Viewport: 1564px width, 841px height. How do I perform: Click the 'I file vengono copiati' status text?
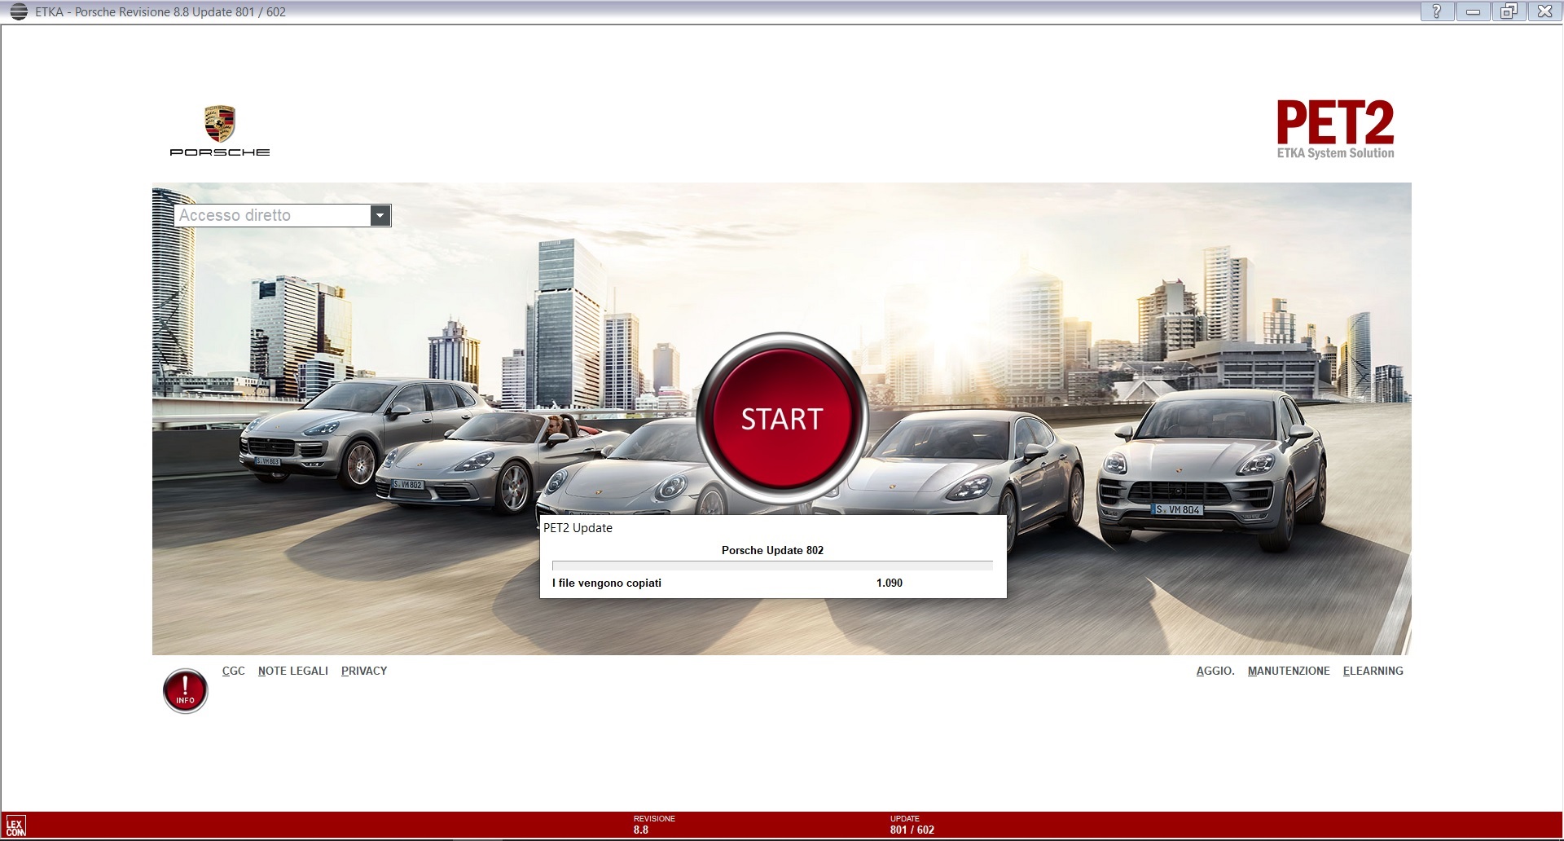[x=607, y=583]
